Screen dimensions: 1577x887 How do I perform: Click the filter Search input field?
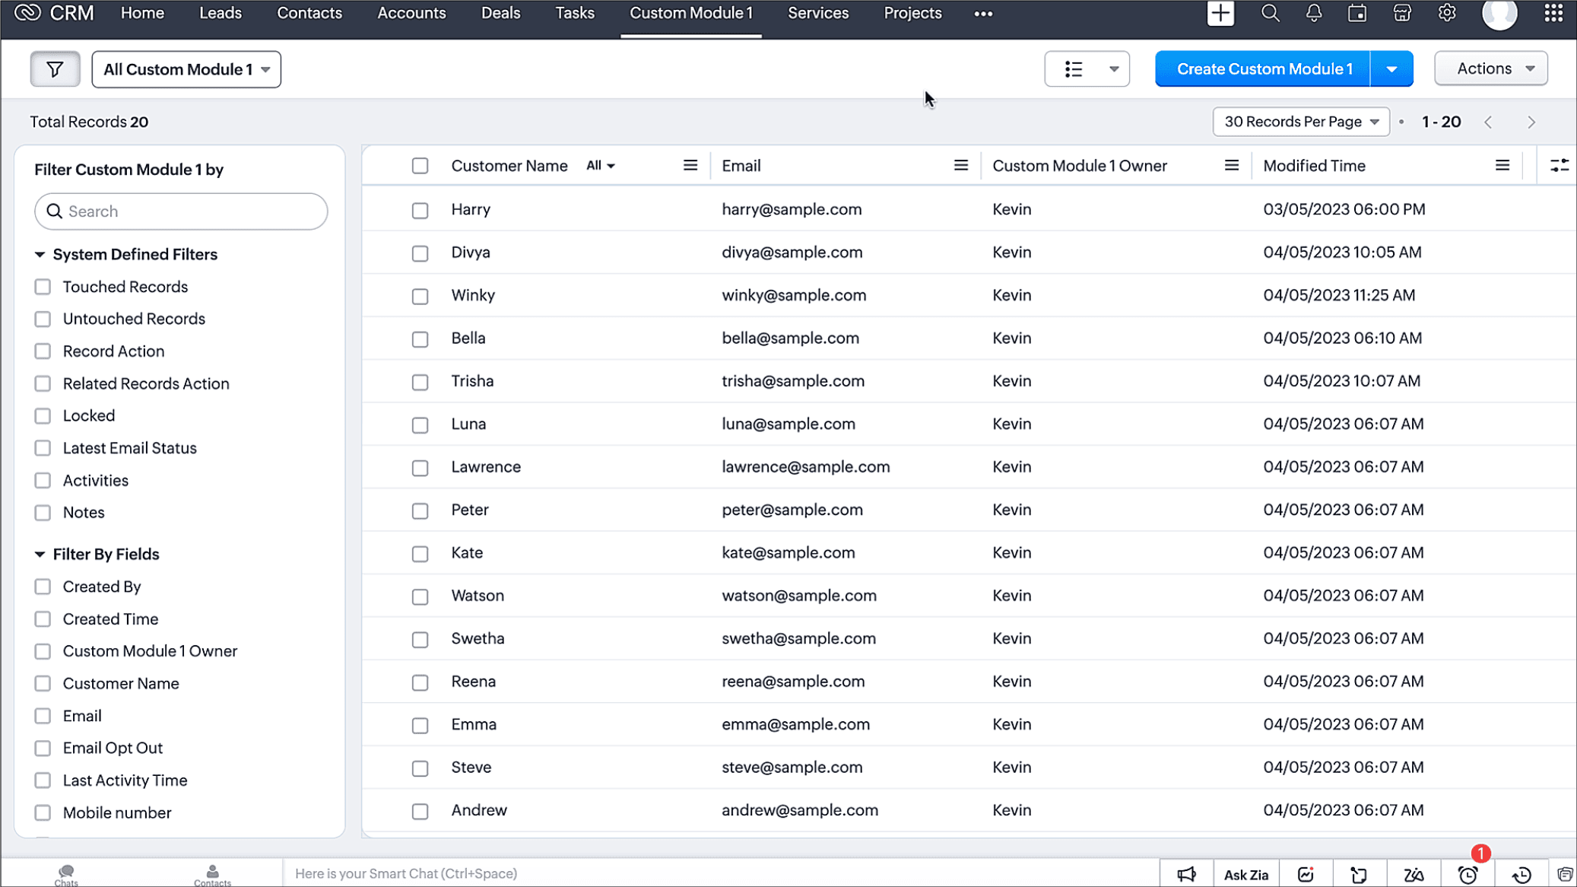[181, 211]
